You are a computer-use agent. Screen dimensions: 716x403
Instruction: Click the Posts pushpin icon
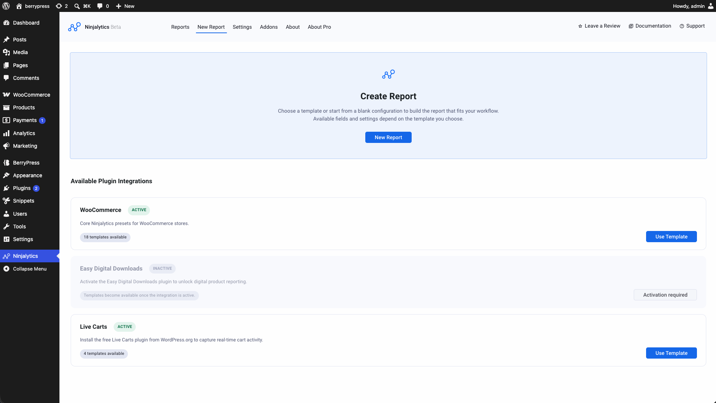tap(6, 40)
